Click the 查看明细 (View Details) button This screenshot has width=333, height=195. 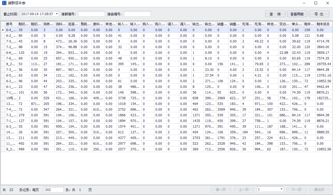coord(297,14)
